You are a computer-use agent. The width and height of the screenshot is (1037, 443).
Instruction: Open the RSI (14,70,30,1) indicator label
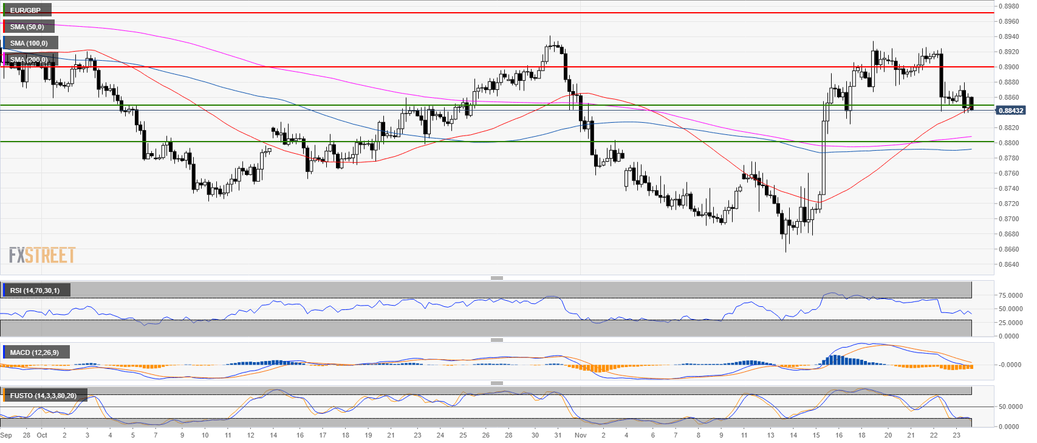click(35, 290)
